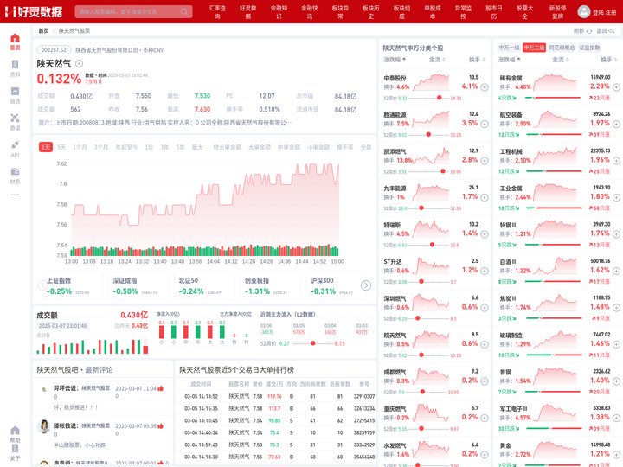Sort 申万分类个股 list by 涨跌幅
This screenshot has width=623, height=467.
[x=395, y=60]
